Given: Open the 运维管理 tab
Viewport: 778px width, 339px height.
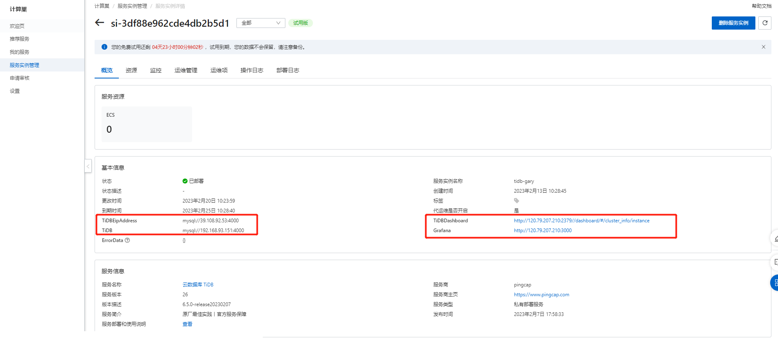Looking at the screenshot, I should pyautogui.click(x=186, y=70).
